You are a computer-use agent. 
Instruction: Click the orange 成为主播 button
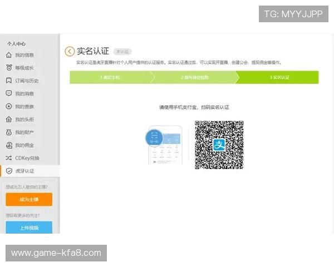tap(29, 199)
